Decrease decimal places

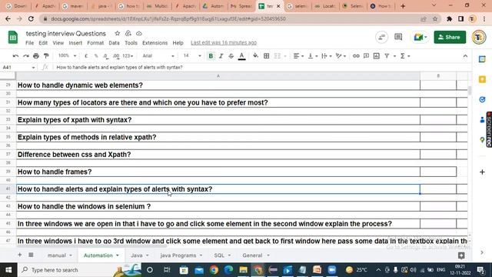106,56
